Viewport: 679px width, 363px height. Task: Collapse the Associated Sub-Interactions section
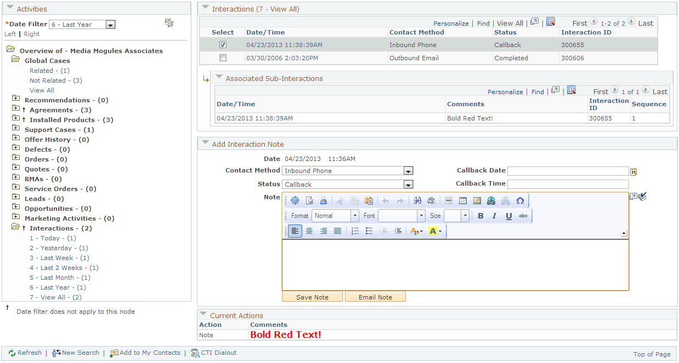(219, 78)
